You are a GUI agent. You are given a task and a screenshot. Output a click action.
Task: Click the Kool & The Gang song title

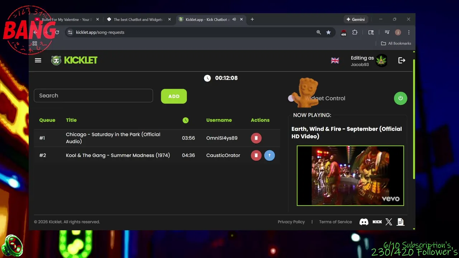click(118, 155)
